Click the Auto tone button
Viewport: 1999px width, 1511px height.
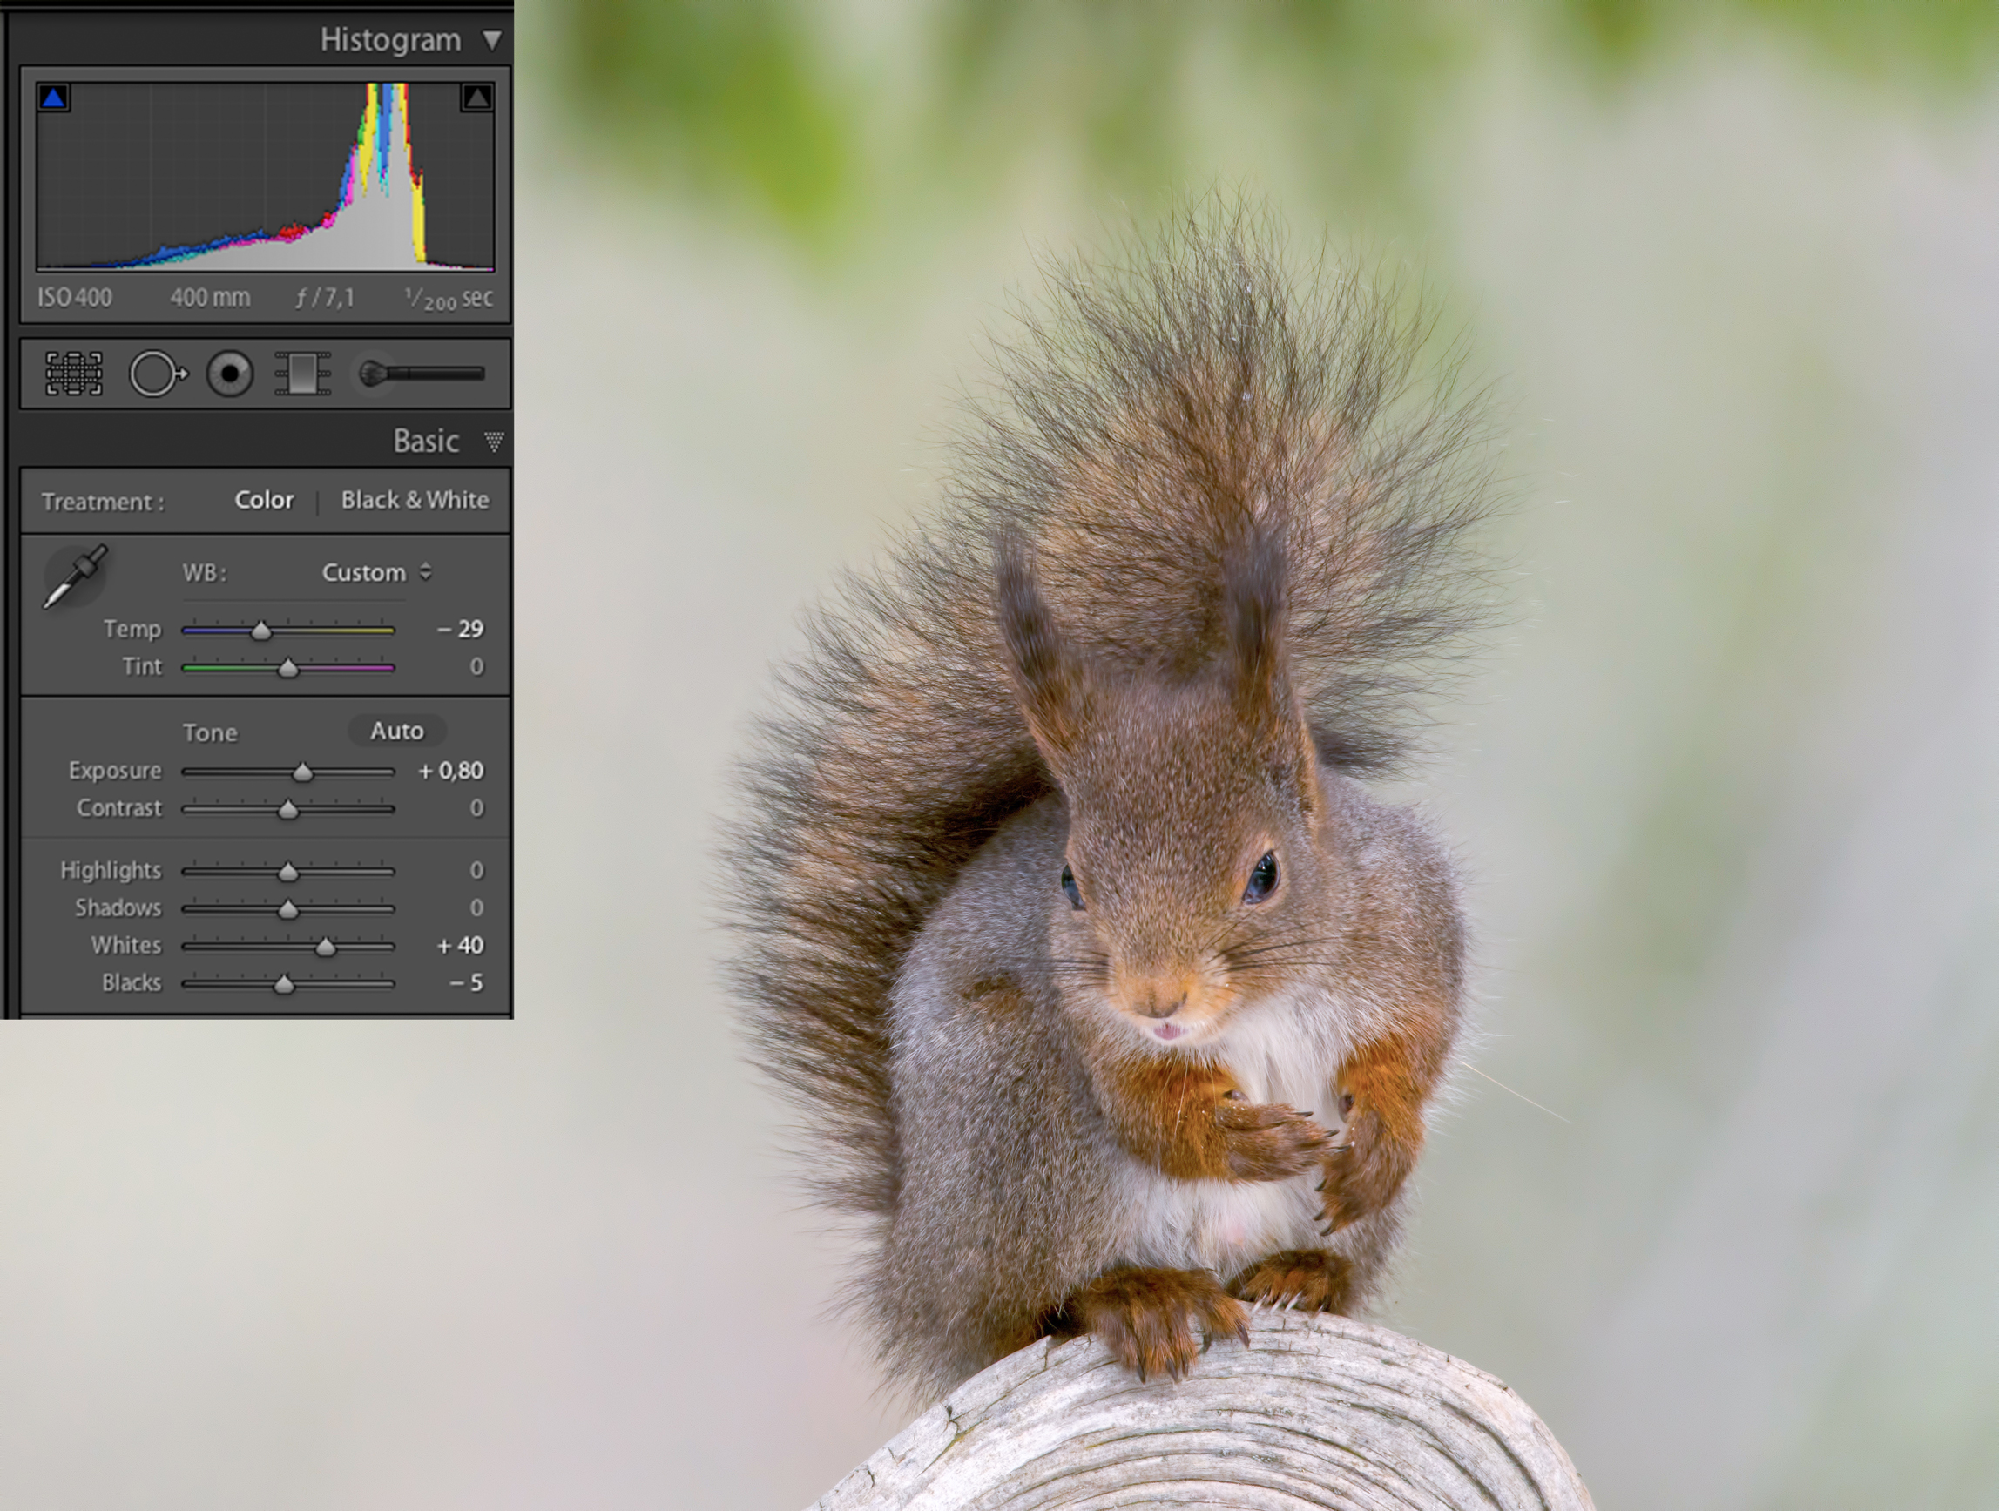396,730
